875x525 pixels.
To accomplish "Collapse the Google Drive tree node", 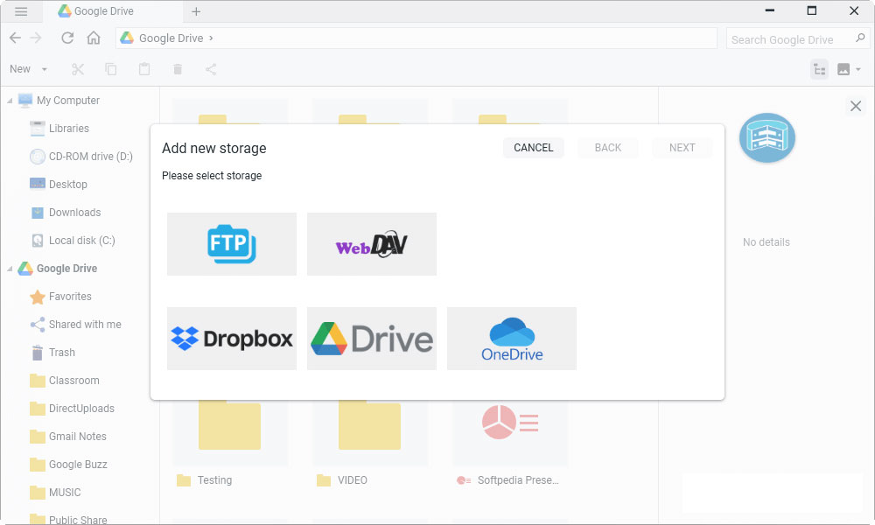I will point(10,269).
